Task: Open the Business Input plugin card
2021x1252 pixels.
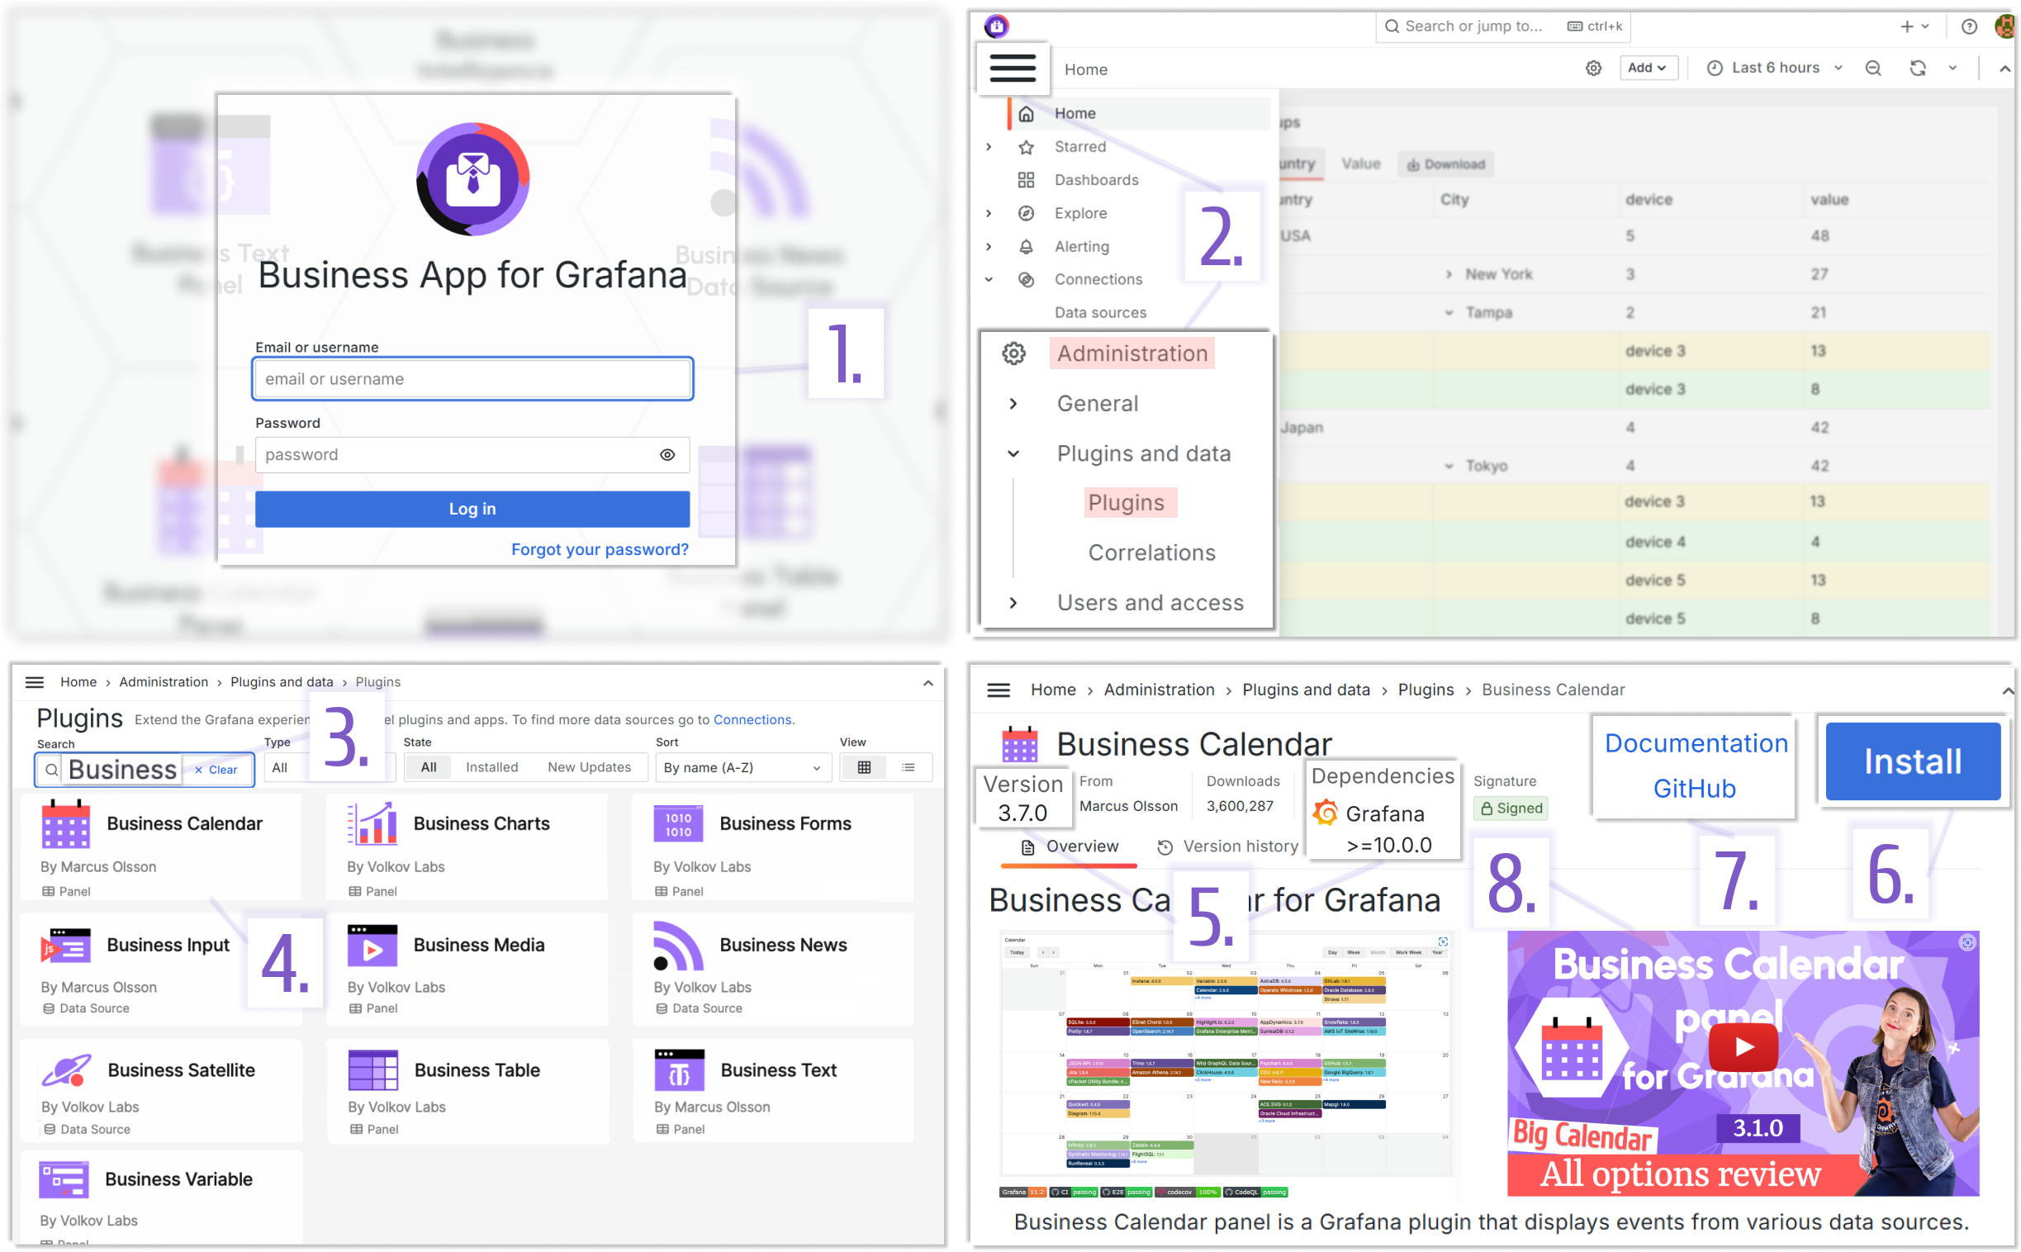Action: (160, 970)
